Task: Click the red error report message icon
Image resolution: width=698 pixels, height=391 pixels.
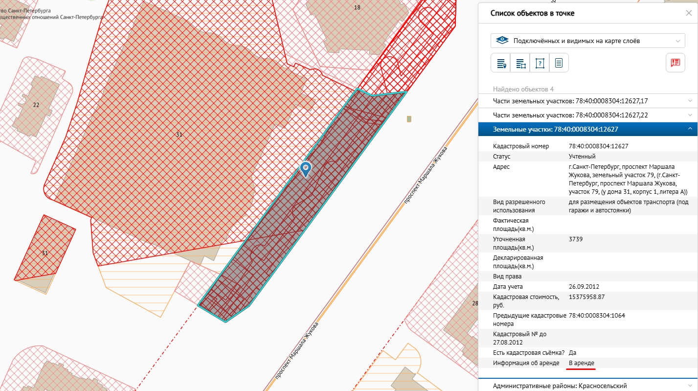Action: coord(675,63)
